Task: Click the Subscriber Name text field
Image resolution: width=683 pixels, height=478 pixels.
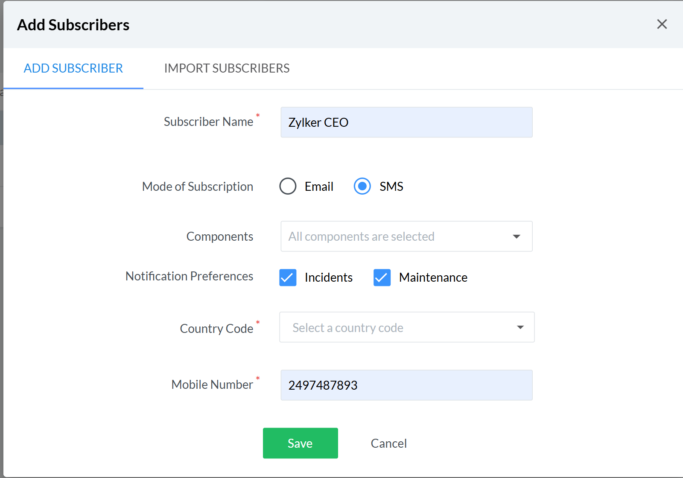Action: coord(406,122)
